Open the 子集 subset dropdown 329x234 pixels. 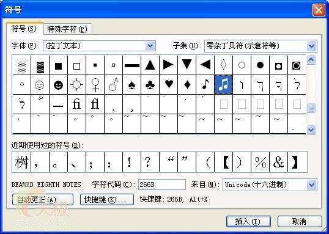(x=312, y=46)
